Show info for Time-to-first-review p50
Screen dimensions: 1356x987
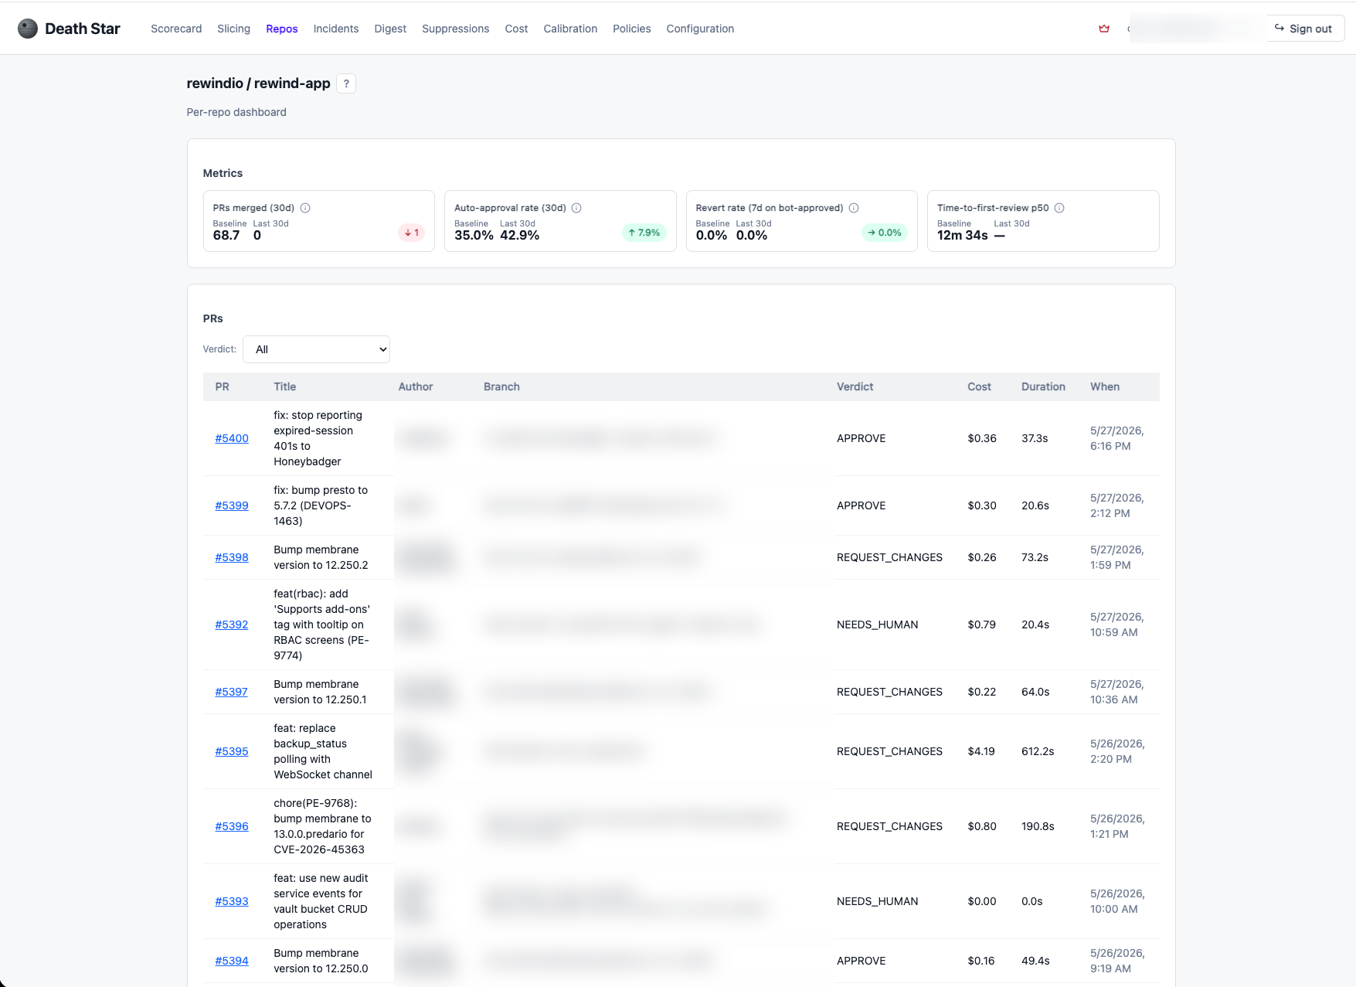(1059, 208)
